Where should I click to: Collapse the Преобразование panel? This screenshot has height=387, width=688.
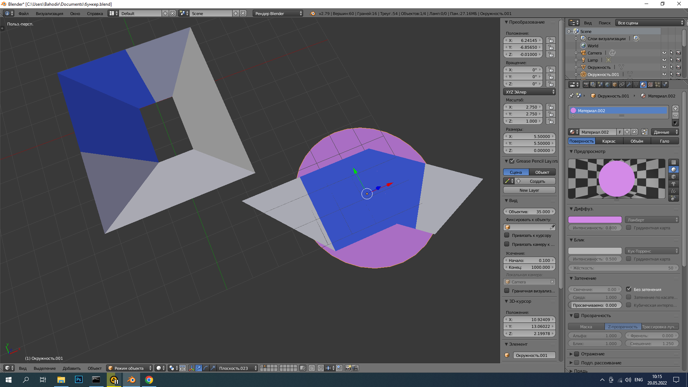tap(506, 22)
